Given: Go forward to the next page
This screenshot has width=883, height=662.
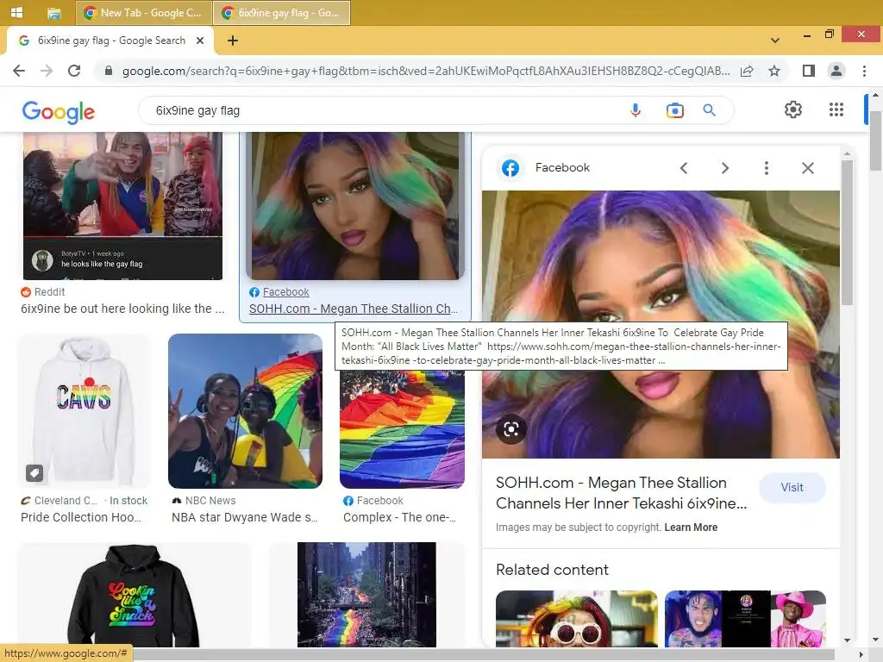Looking at the screenshot, I should click(47, 71).
